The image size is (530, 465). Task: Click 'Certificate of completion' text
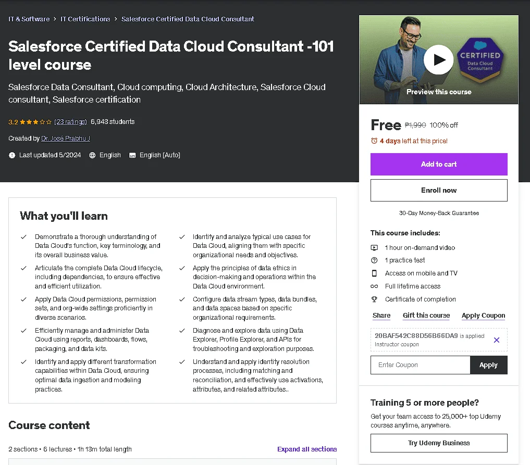(420, 299)
